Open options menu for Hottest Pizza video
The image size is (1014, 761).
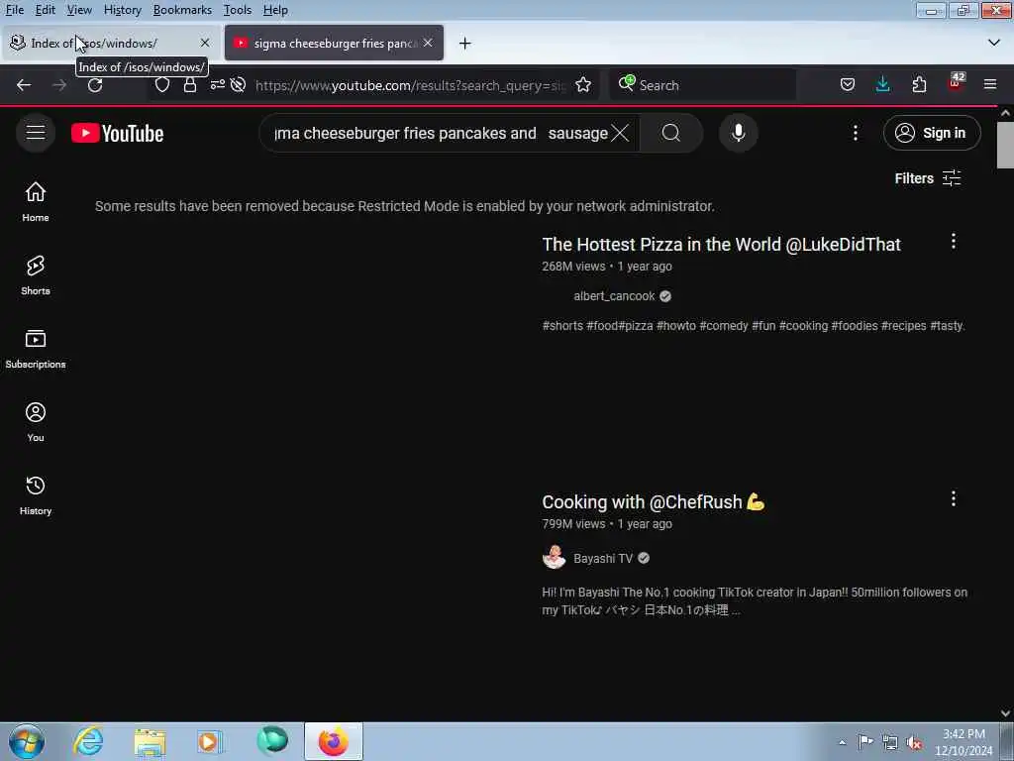954,242
